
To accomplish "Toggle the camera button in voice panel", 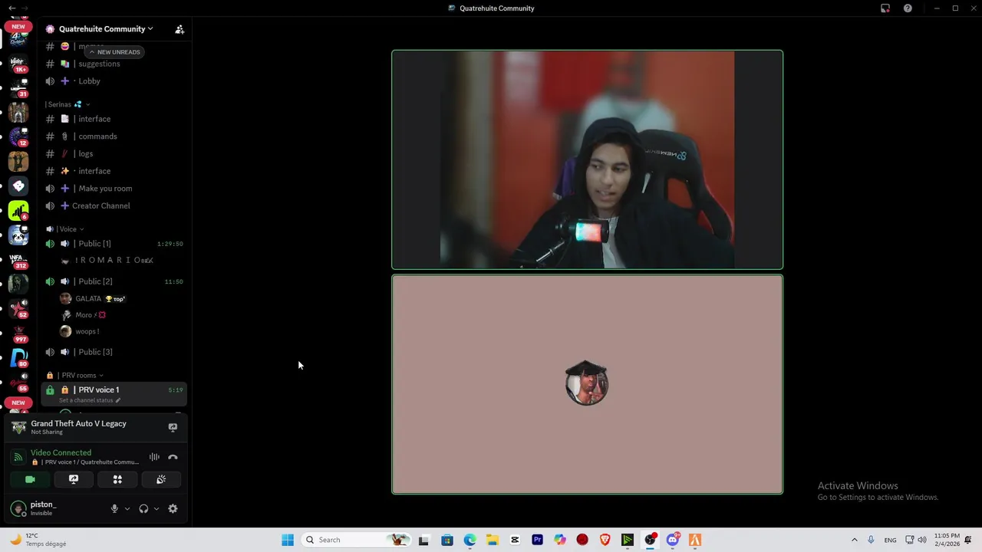I will click(x=30, y=479).
